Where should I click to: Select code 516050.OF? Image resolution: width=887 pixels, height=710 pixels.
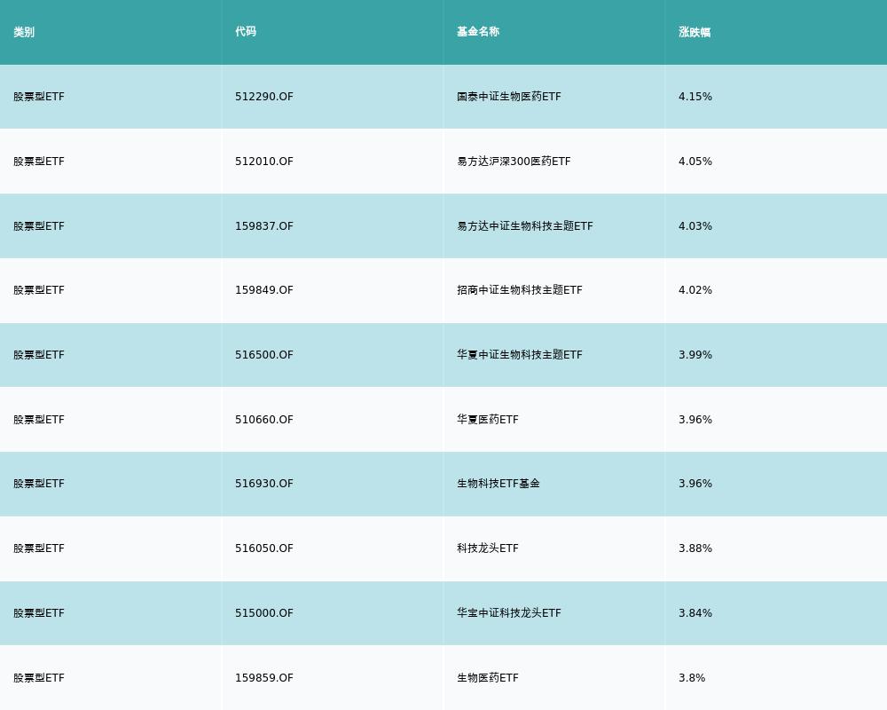pyautogui.click(x=264, y=548)
